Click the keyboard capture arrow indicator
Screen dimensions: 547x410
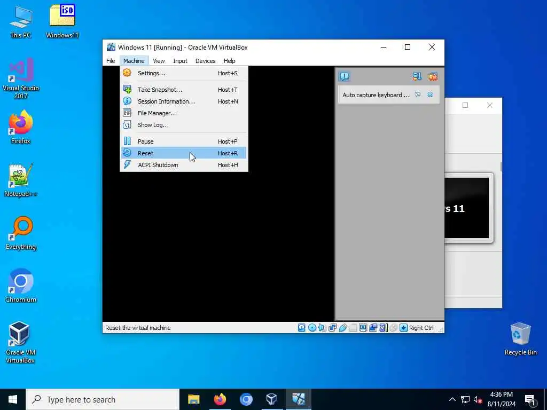click(404, 328)
